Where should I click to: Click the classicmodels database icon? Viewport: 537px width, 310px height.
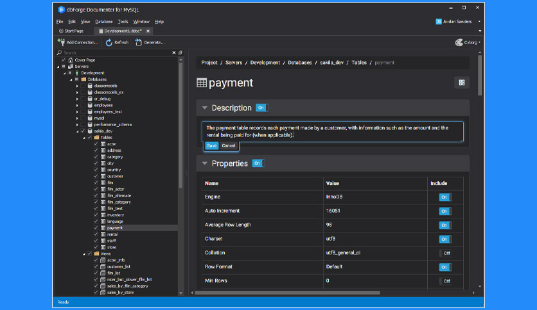click(90, 86)
